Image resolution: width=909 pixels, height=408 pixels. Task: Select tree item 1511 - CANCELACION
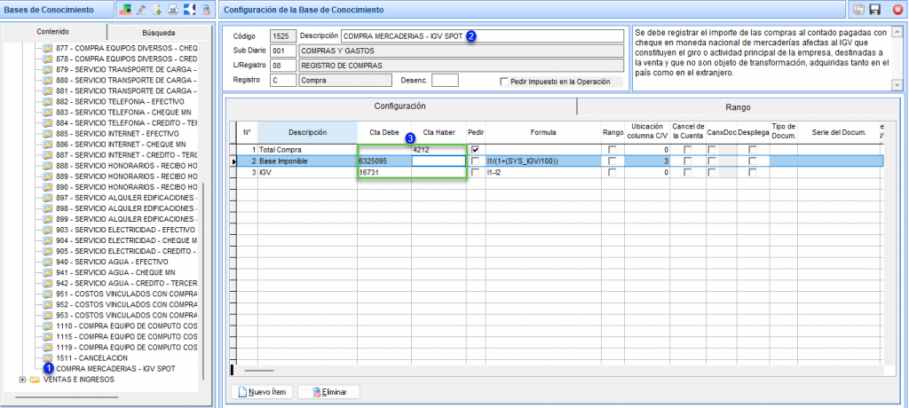tap(90, 358)
